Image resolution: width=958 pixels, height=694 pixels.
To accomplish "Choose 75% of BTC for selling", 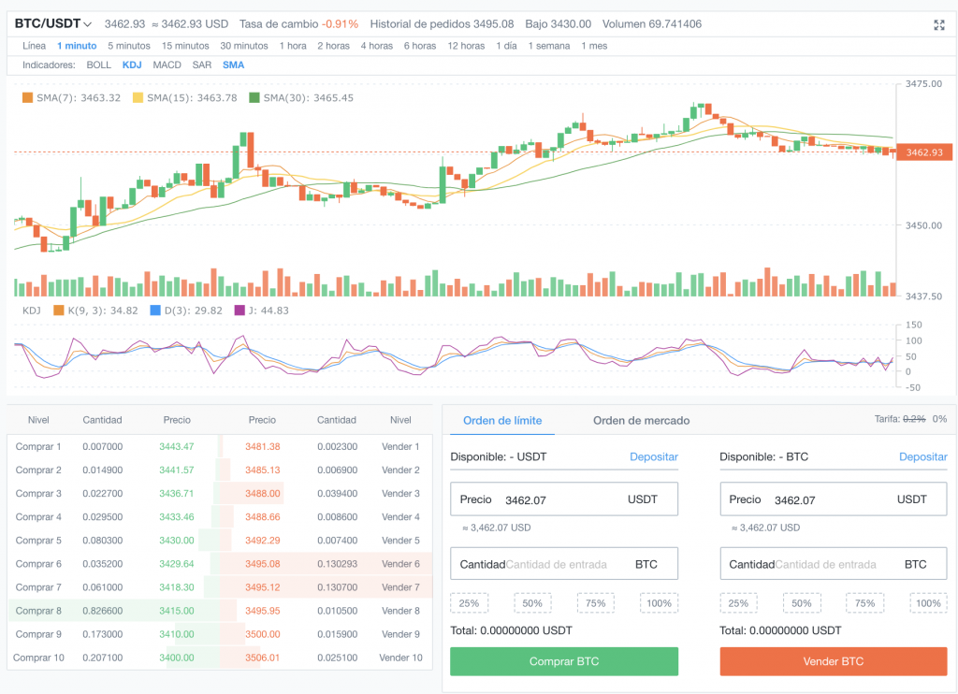I will click(x=865, y=603).
